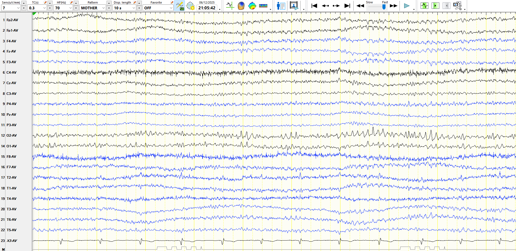The width and height of the screenshot is (516, 251).
Task: Click the fast-forward double arrow button
Action: (x=393, y=6)
